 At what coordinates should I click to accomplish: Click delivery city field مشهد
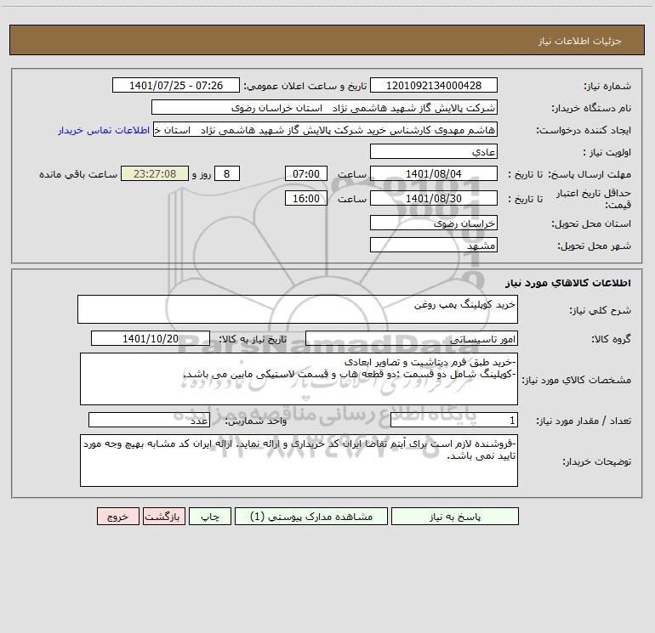[434, 246]
